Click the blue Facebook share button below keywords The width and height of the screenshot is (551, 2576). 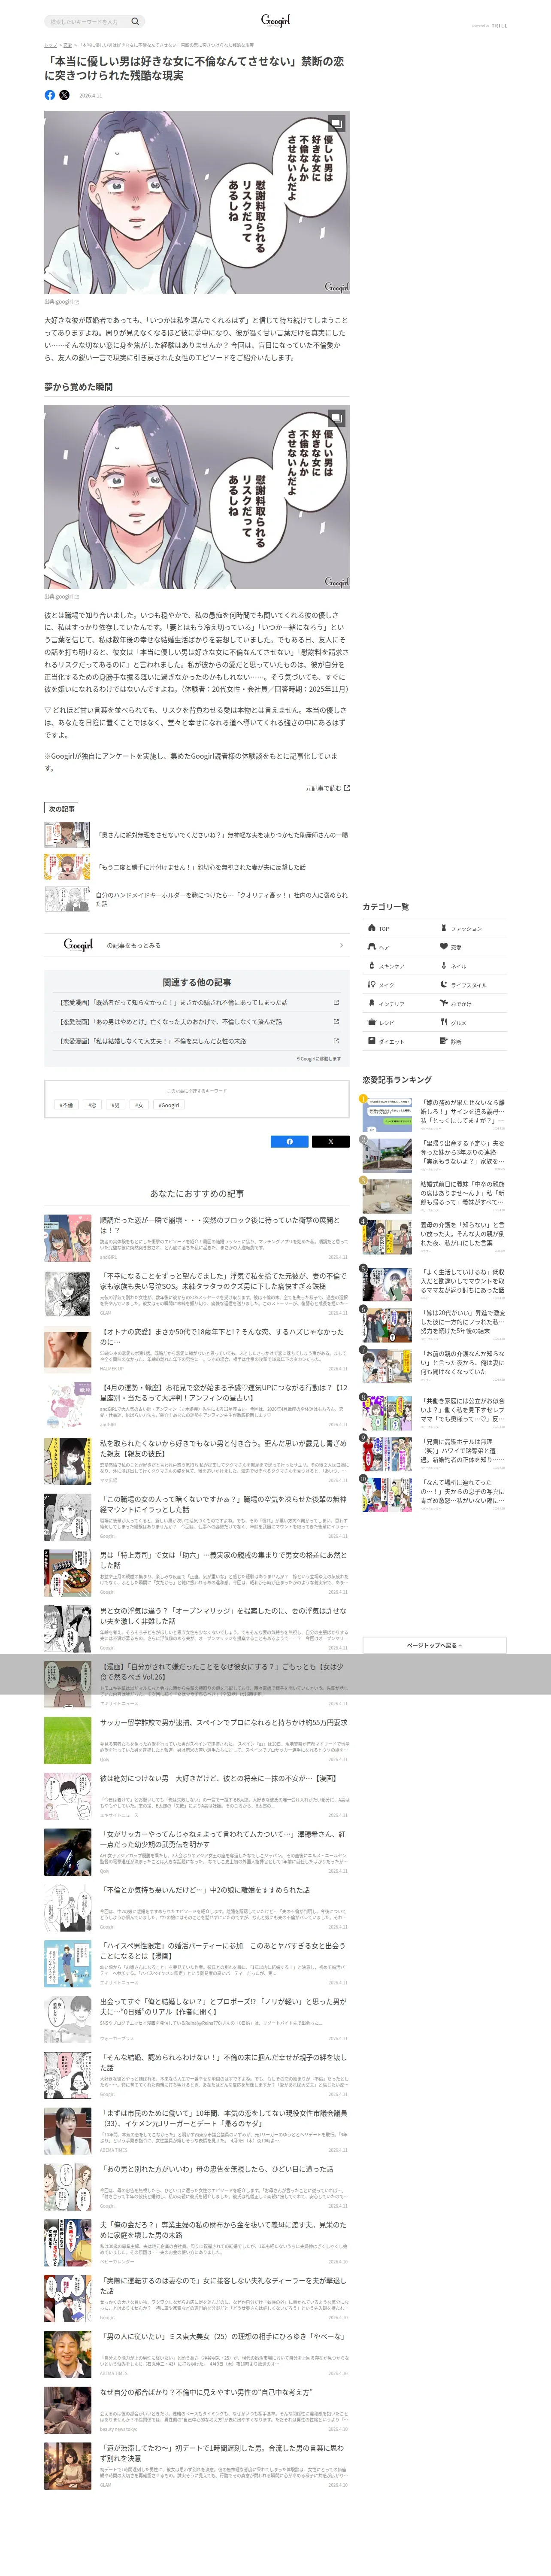290,1141
